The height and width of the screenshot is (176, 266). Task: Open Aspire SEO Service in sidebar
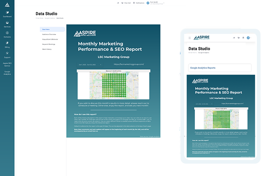pyautogui.click(x=7, y=64)
